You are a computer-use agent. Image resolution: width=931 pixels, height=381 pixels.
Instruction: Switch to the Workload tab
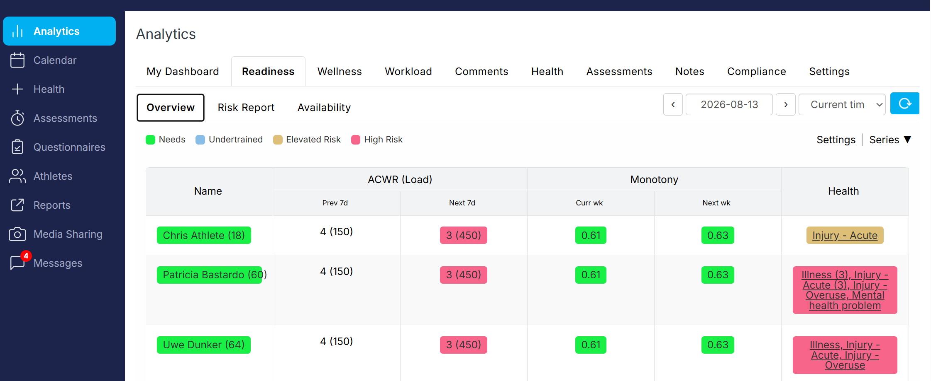click(408, 72)
